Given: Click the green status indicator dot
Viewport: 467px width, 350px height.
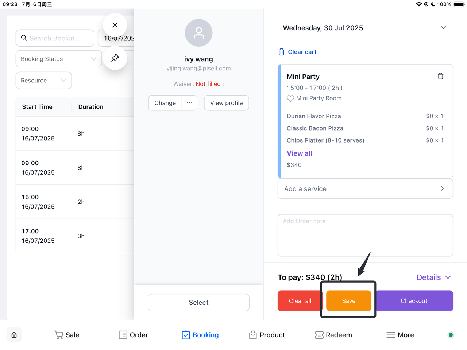Looking at the screenshot, I should [451, 335].
